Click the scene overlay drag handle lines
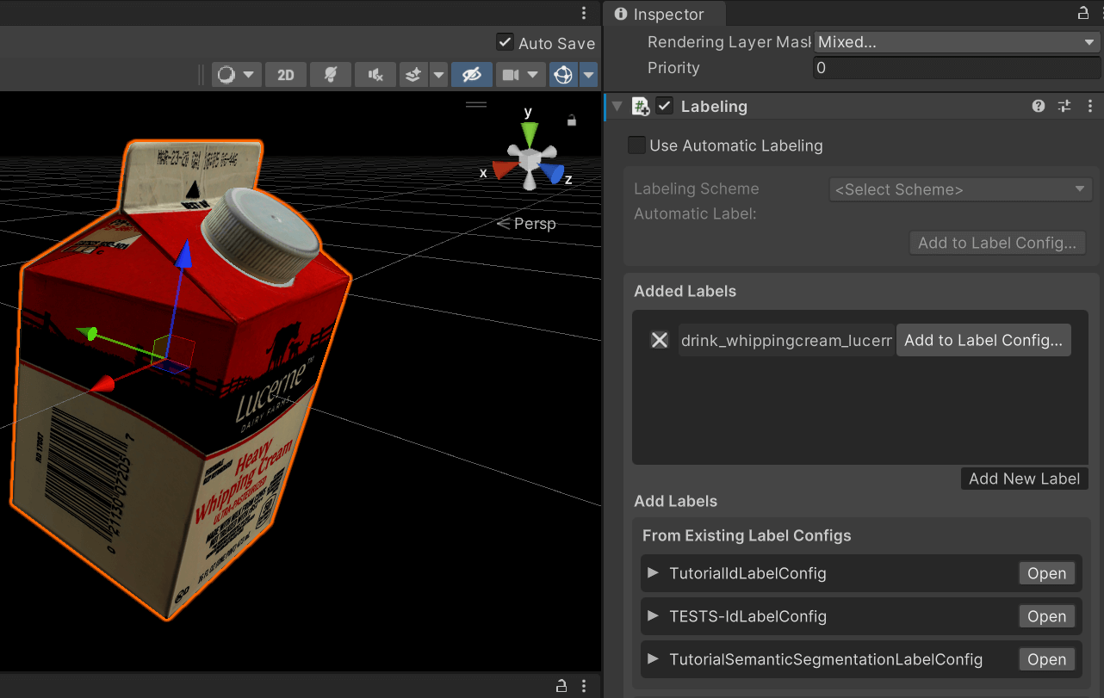The width and height of the screenshot is (1104, 698). 476,105
